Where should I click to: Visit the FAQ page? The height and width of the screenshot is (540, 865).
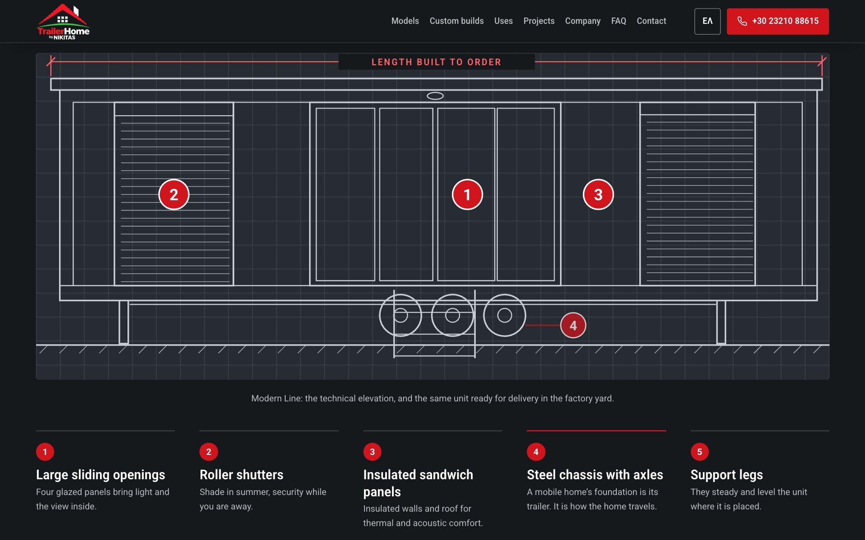point(619,21)
